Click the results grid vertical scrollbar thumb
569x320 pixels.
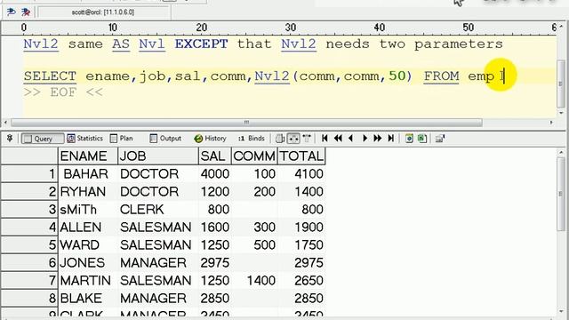[561, 194]
